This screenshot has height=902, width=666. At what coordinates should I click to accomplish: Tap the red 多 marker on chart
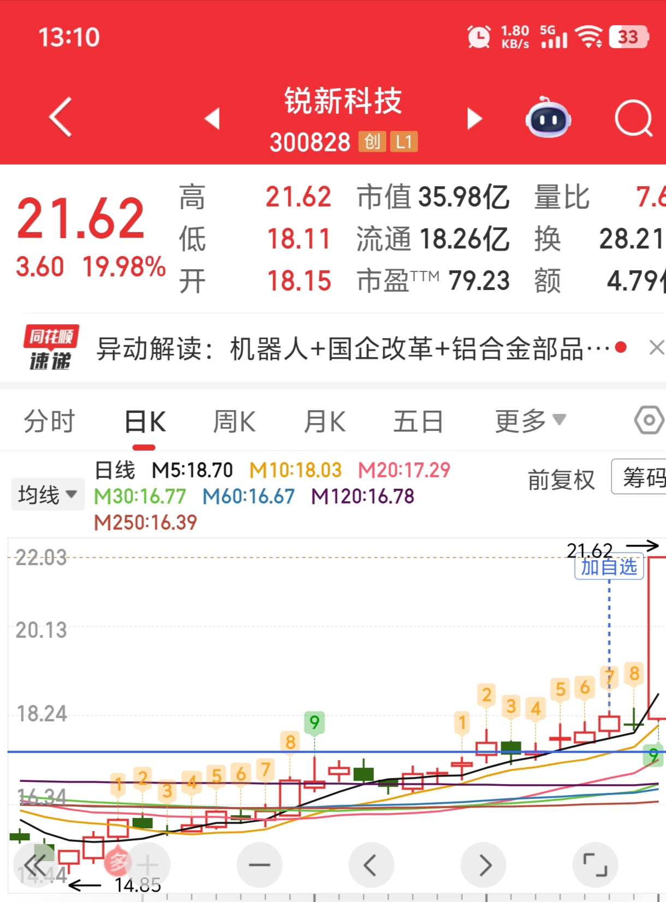tap(117, 862)
